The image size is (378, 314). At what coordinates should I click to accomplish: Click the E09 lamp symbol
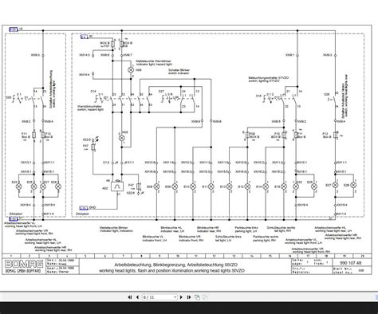(175, 186)
